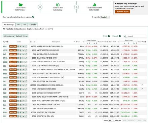Open the SMF symbol link
Image resolution: width=148 pixels, height=123 pixels.
(x=5, y=116)
